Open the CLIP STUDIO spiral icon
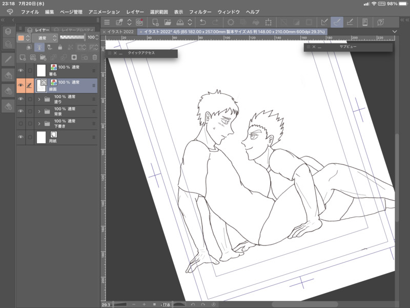 click(139, 22)
